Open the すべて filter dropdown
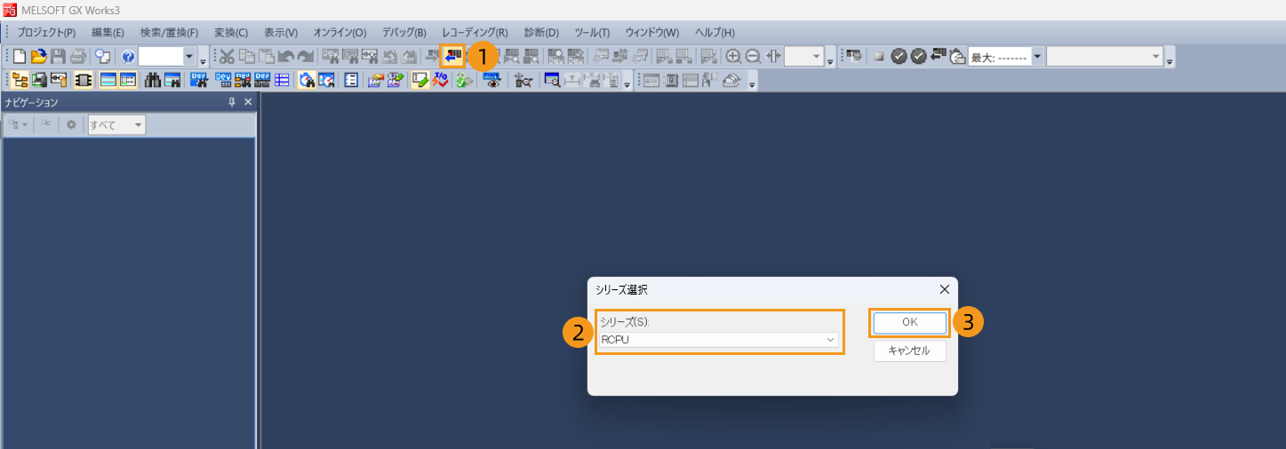Screen dimensions: 1286x449 116,125
